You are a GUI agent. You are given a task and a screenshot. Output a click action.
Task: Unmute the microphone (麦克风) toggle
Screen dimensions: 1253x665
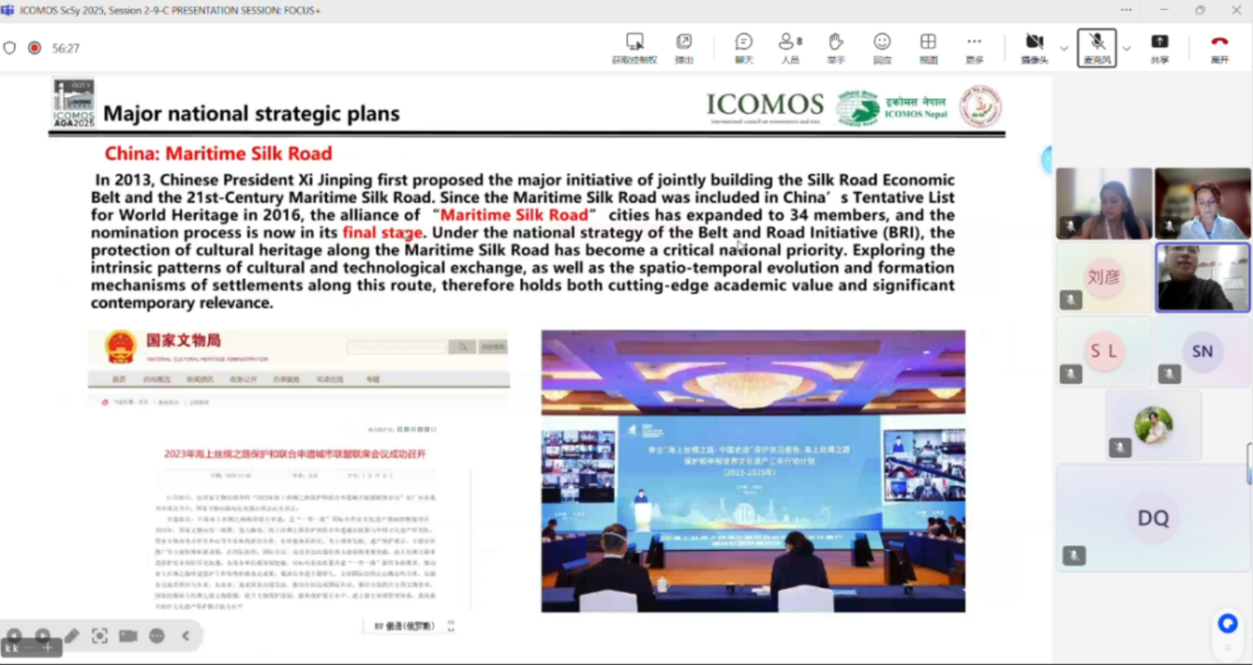click(x=1096, y=47)
